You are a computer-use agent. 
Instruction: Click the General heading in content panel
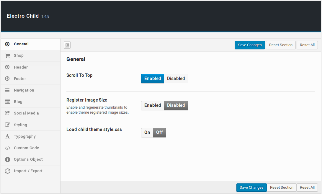click(76, 59)
